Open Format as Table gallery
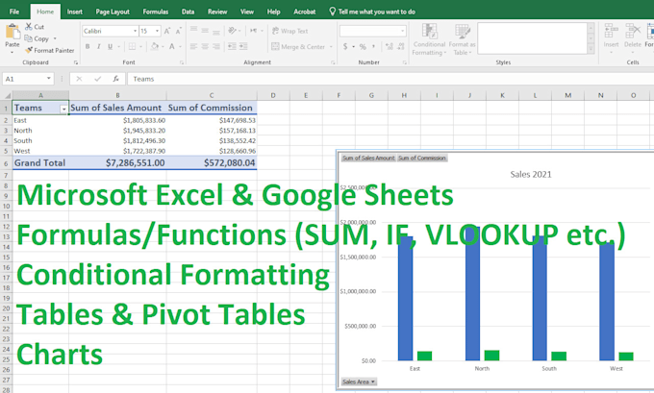Image resolution: width=654 pixels, height=393 pixels. [x=463, y=40]
